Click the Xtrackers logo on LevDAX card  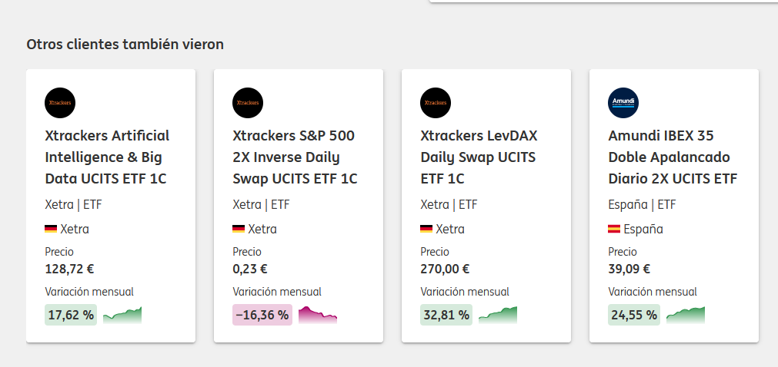[436, 103]
